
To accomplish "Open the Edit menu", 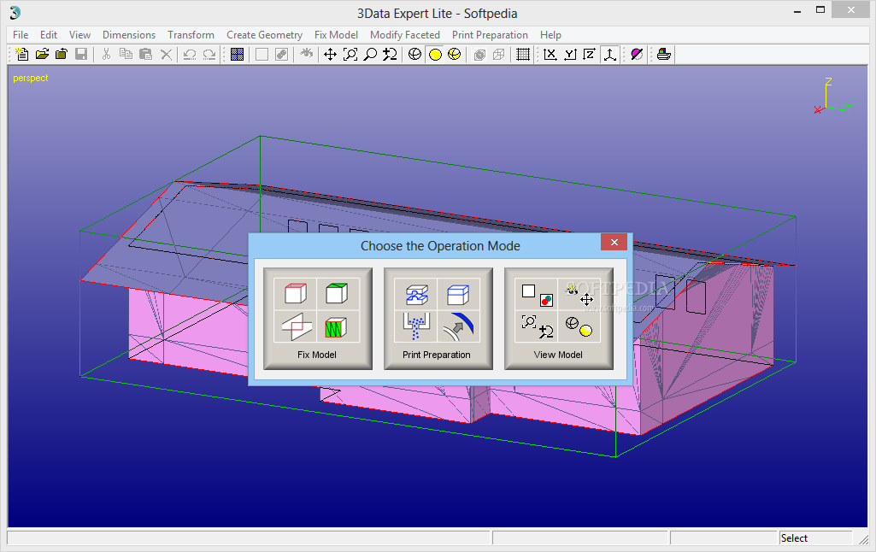I will [49, 35].
